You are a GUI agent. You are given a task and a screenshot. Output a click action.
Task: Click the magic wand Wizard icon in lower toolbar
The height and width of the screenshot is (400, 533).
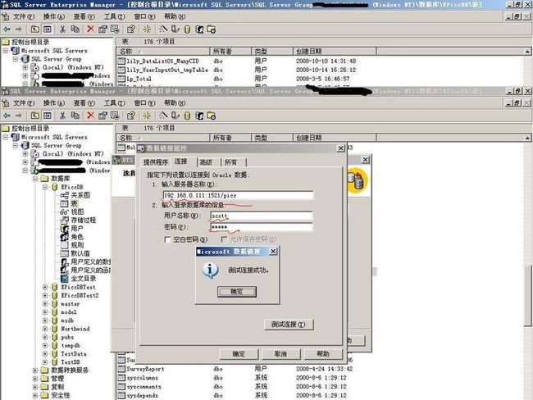coord(163,116)
